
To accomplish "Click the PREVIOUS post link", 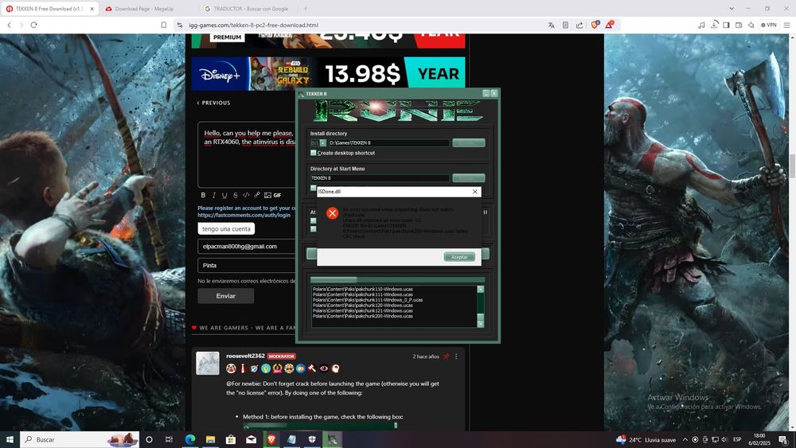I will (213, 103).
